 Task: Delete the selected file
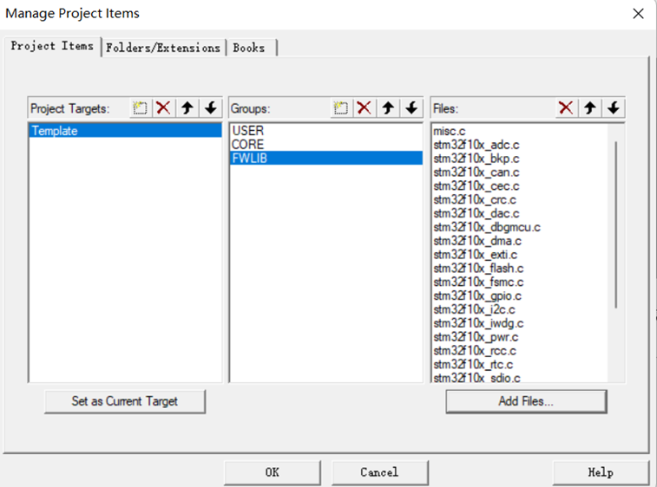coord(566,108)
